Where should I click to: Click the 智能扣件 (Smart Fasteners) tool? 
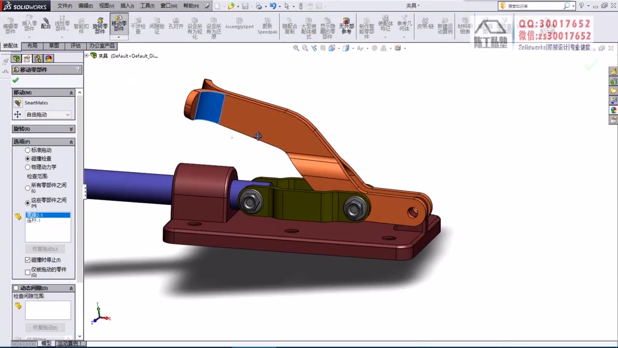[x=81, y=26]
